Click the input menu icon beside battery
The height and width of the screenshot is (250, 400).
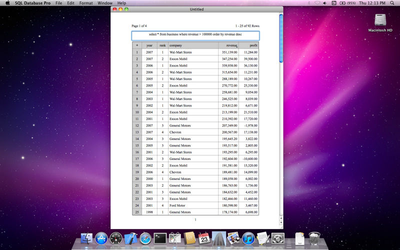point(334,3)
